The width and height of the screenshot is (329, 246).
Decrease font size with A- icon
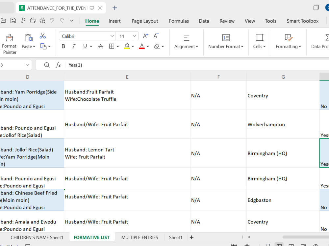click(156, 36)
